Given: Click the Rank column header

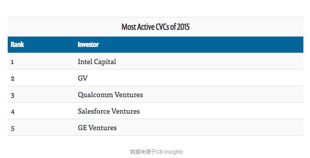Looking at the screenshot, I should 17,44.
